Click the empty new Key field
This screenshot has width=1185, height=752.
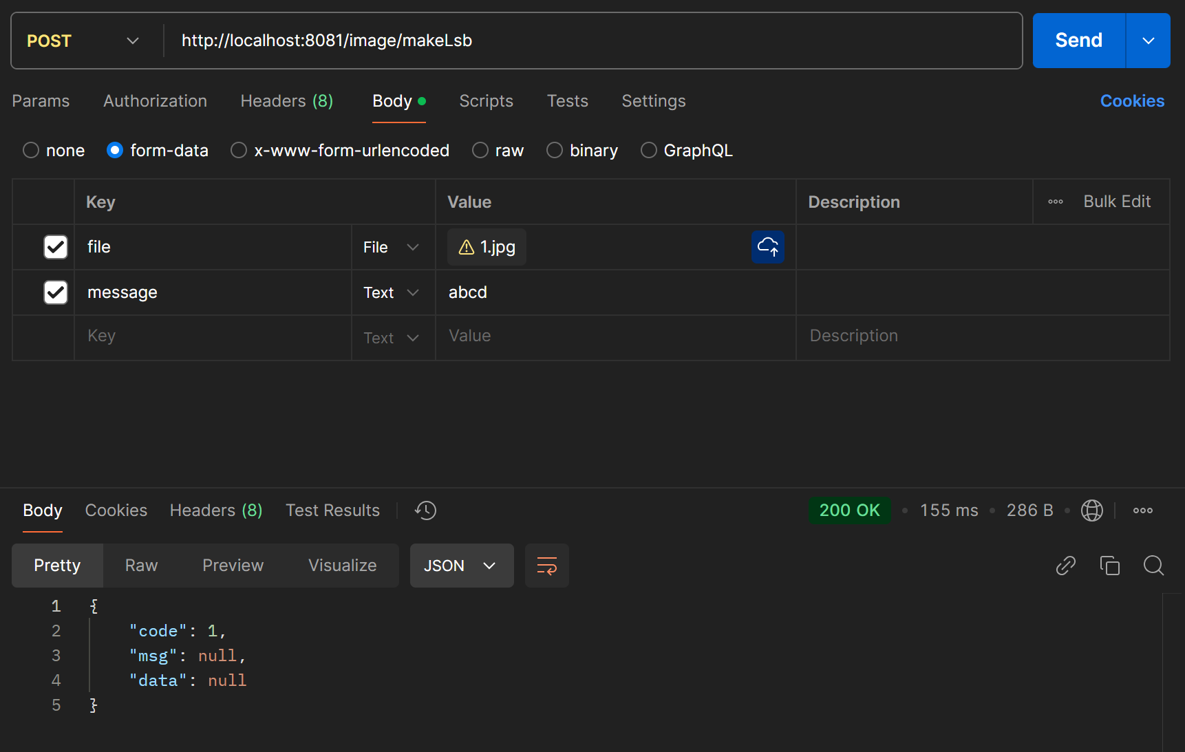pos(213,338)
